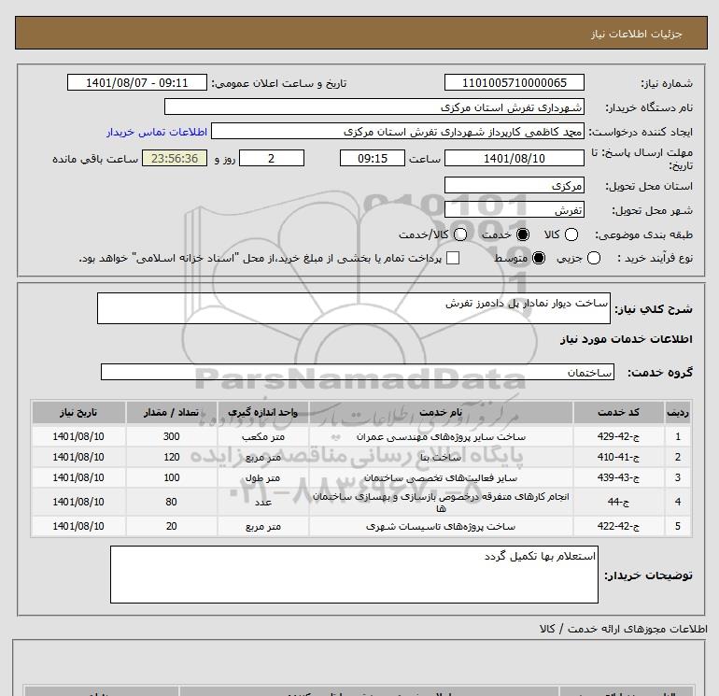Click unit متر طول in row 3
The width and height of the screenshot is (719, 696).
[x=262, y=478]
